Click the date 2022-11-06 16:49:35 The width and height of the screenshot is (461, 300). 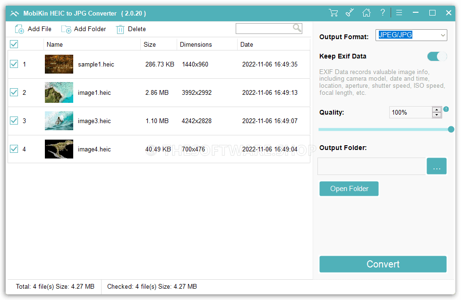(270, 64)
